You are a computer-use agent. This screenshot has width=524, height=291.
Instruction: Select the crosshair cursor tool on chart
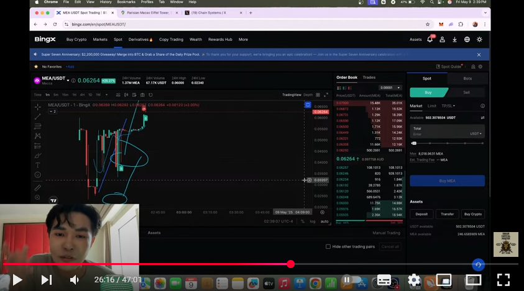coord(38,107)
